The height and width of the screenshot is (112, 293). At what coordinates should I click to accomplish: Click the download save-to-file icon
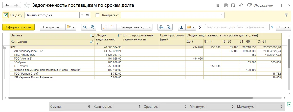pyautogui.click(x=181, y=27)
